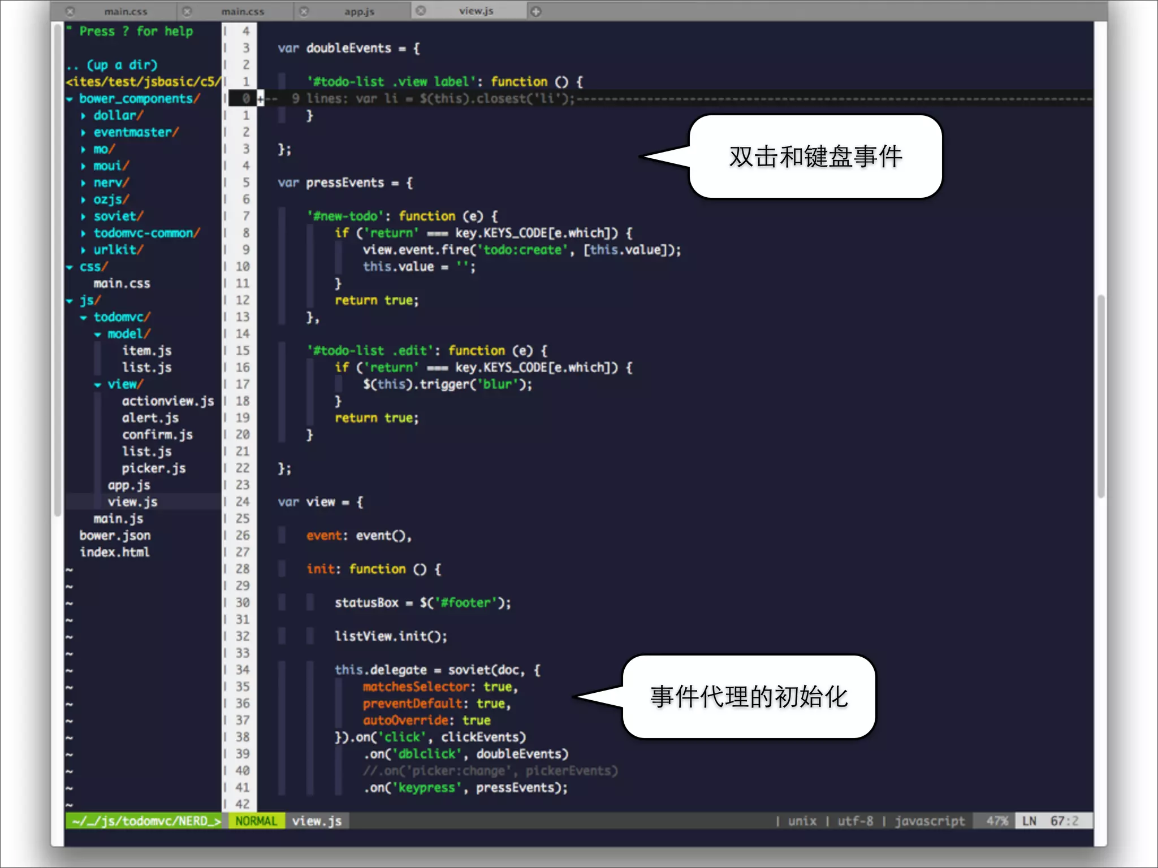The width and height of the screenshot is (1158, 868).
Task: Close the view.js tab with its x icon
Action: click(421, 11)
